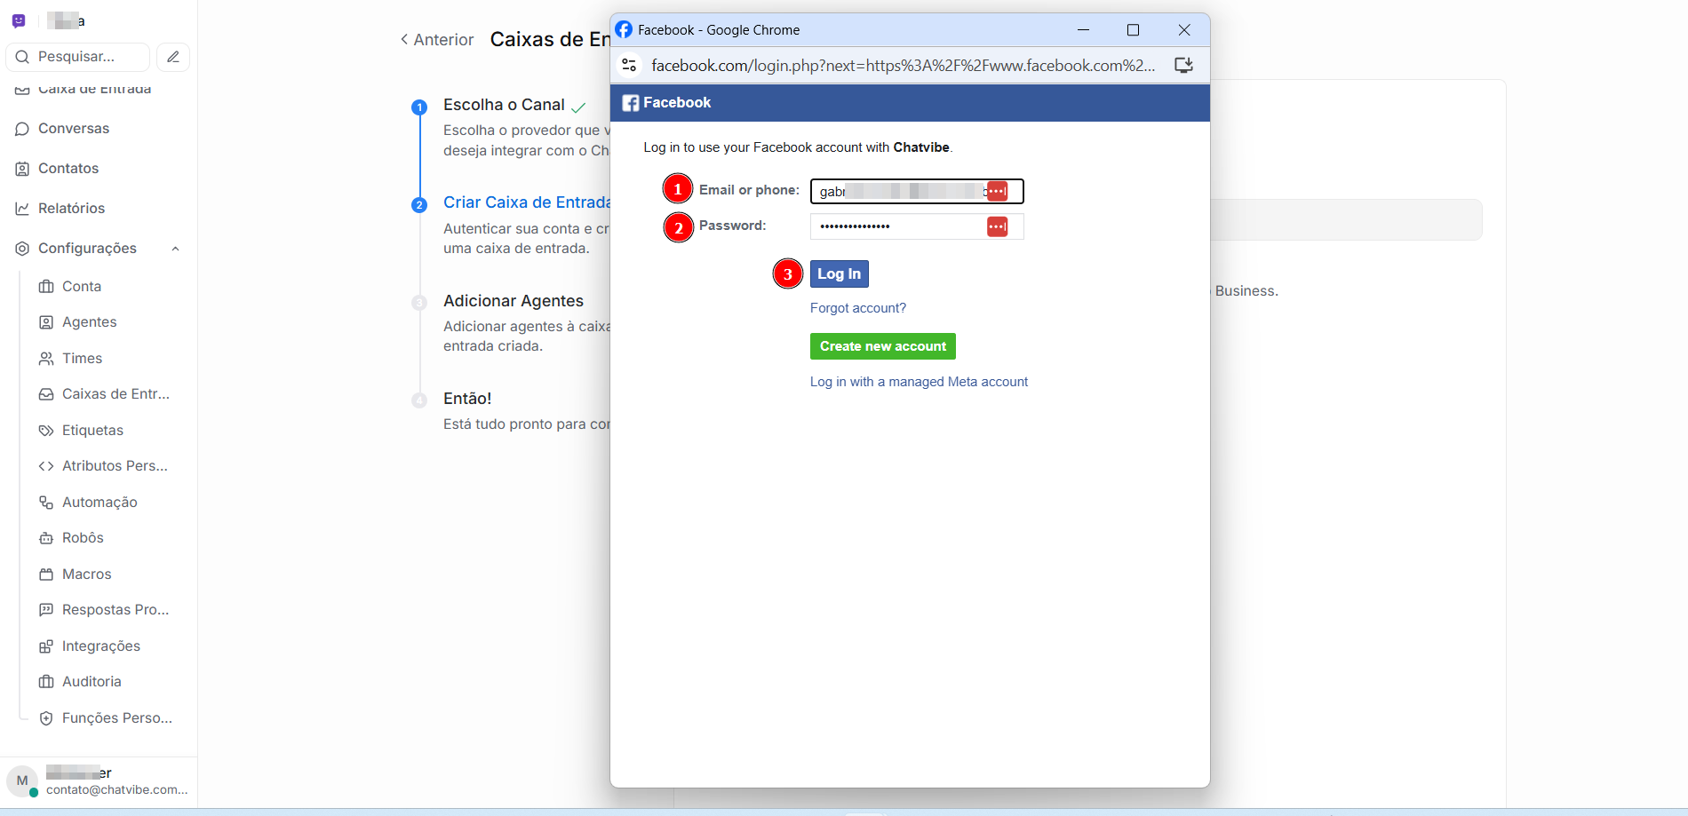The width and height of the screenshot is (1688, 816).
Task: Click the Times group icon
Action: (46, 359)
